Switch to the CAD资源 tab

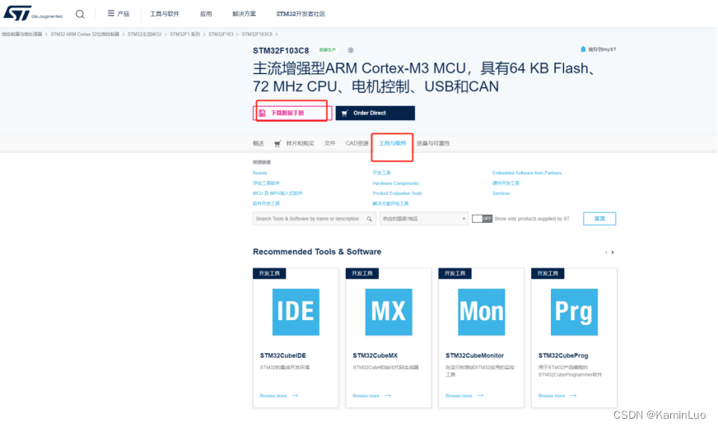coord(357,143)
